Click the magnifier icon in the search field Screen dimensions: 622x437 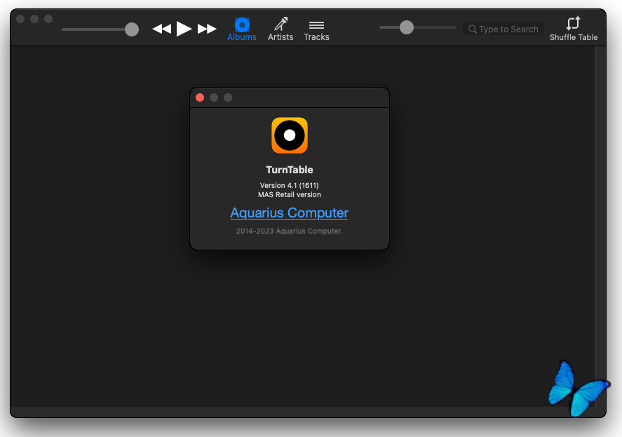point(472,29)
